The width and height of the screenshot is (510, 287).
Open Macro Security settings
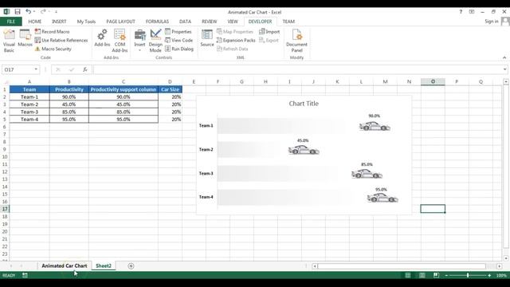click(x=53, y=49)
